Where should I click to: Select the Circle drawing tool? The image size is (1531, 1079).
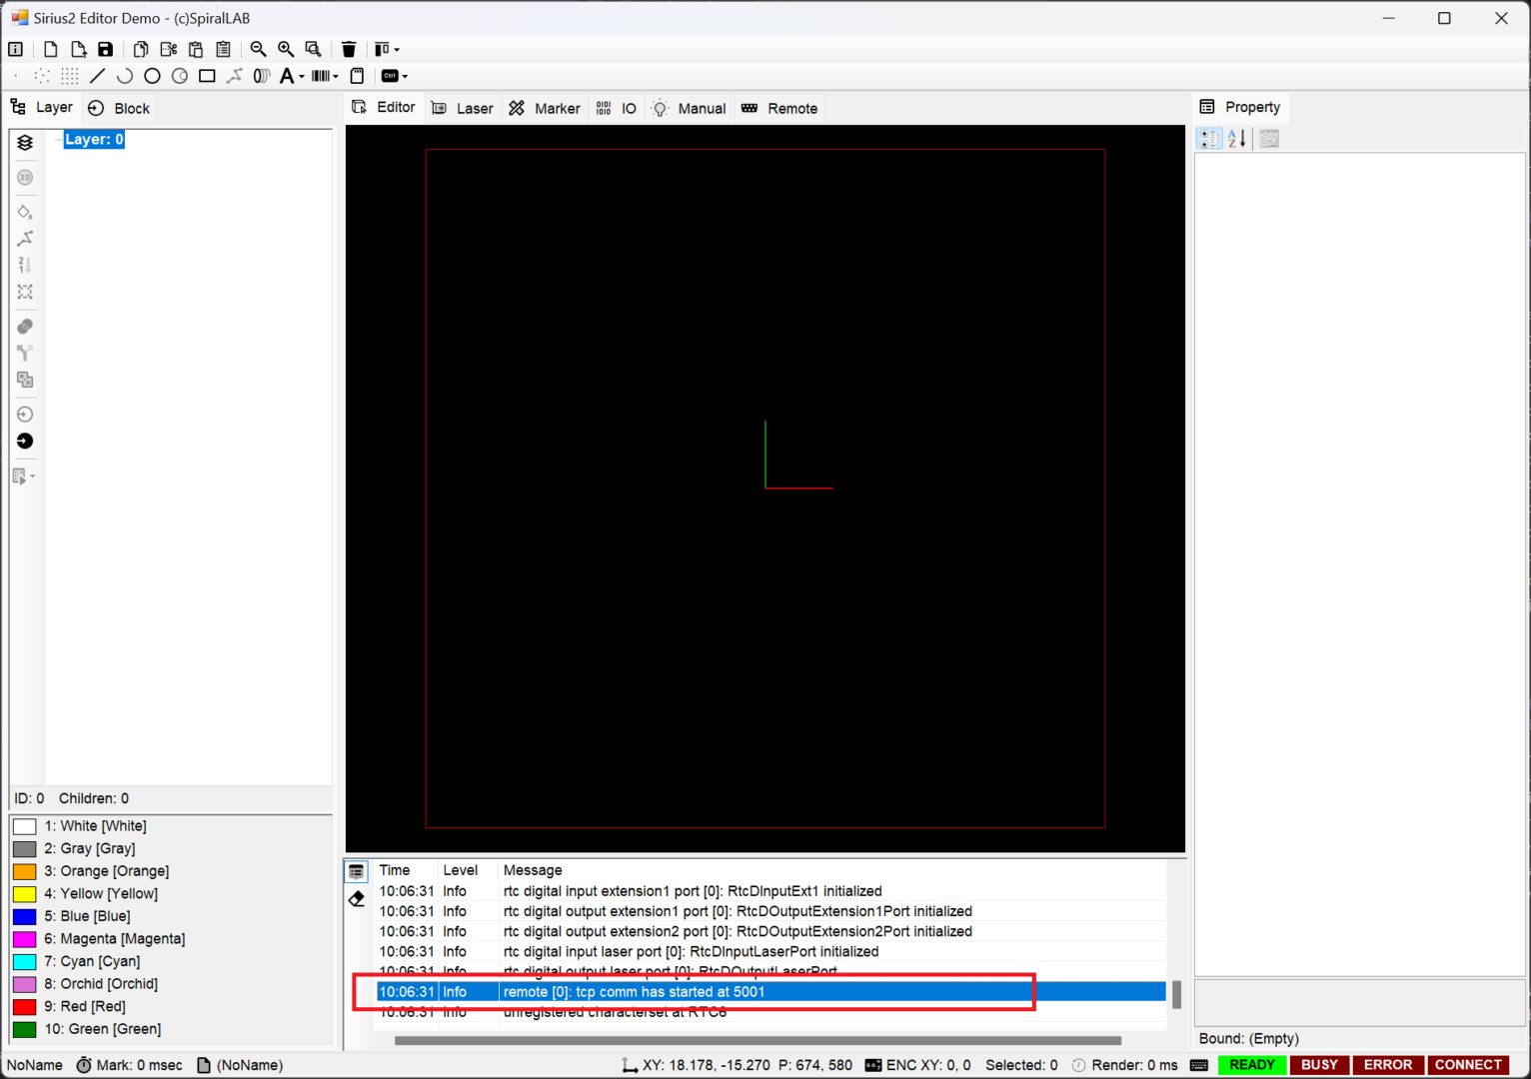pyautogui.click(x=152, y=76)
